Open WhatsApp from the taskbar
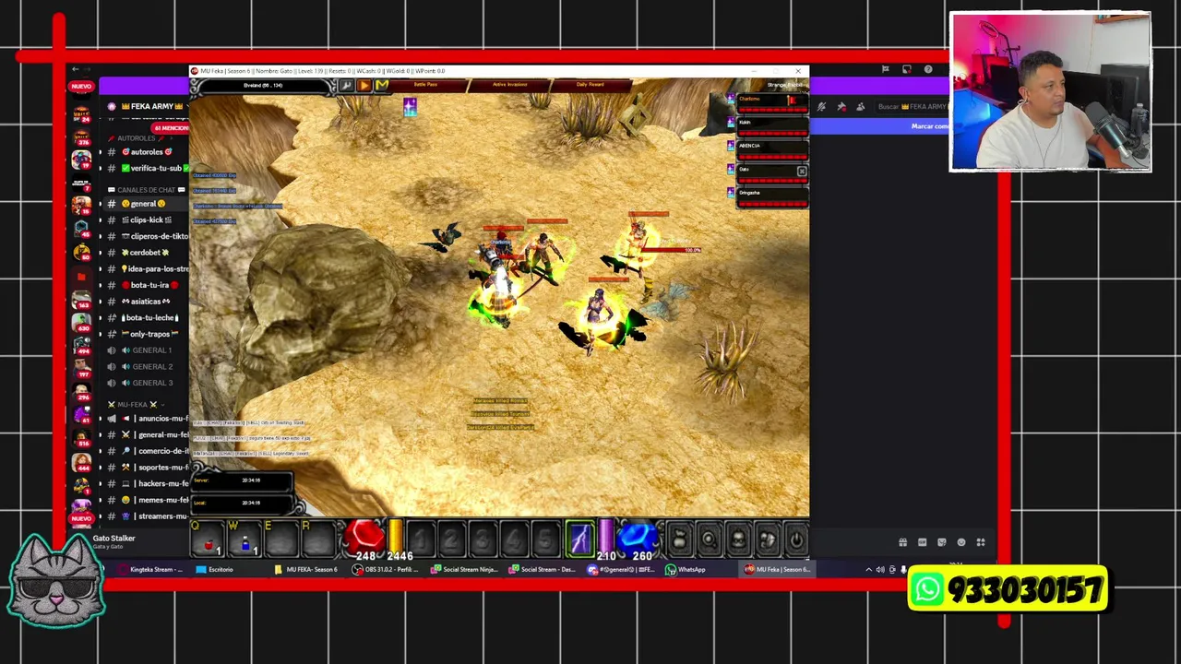The width and height of the screenshot is (1181, 664). coord(685,569)
